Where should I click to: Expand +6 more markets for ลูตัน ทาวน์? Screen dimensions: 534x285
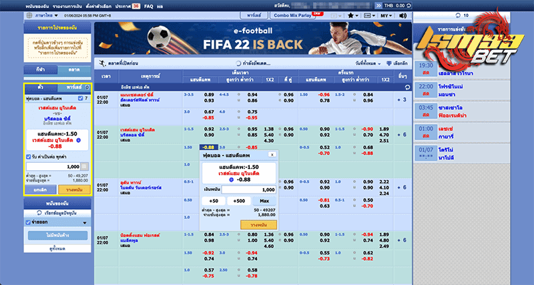click(403, 188)
